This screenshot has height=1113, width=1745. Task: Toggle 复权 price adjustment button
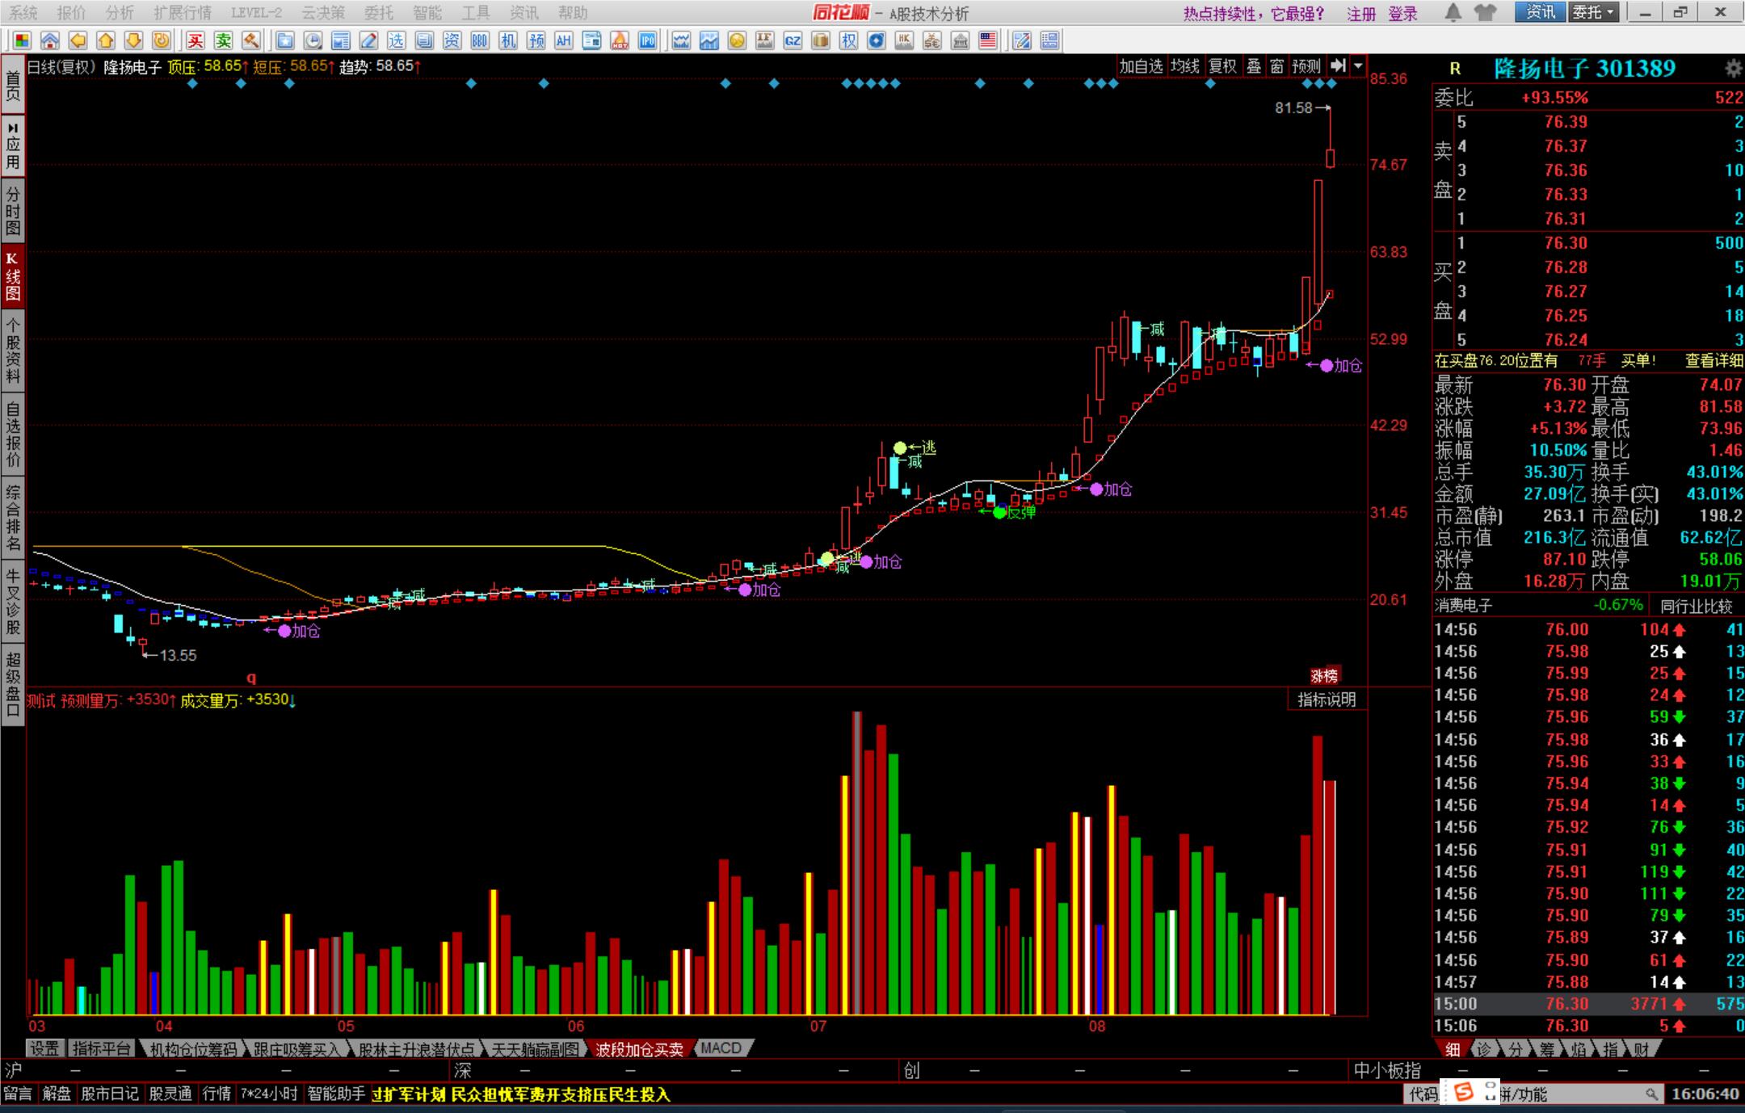pyautogui.click(x=1222, y=66)
